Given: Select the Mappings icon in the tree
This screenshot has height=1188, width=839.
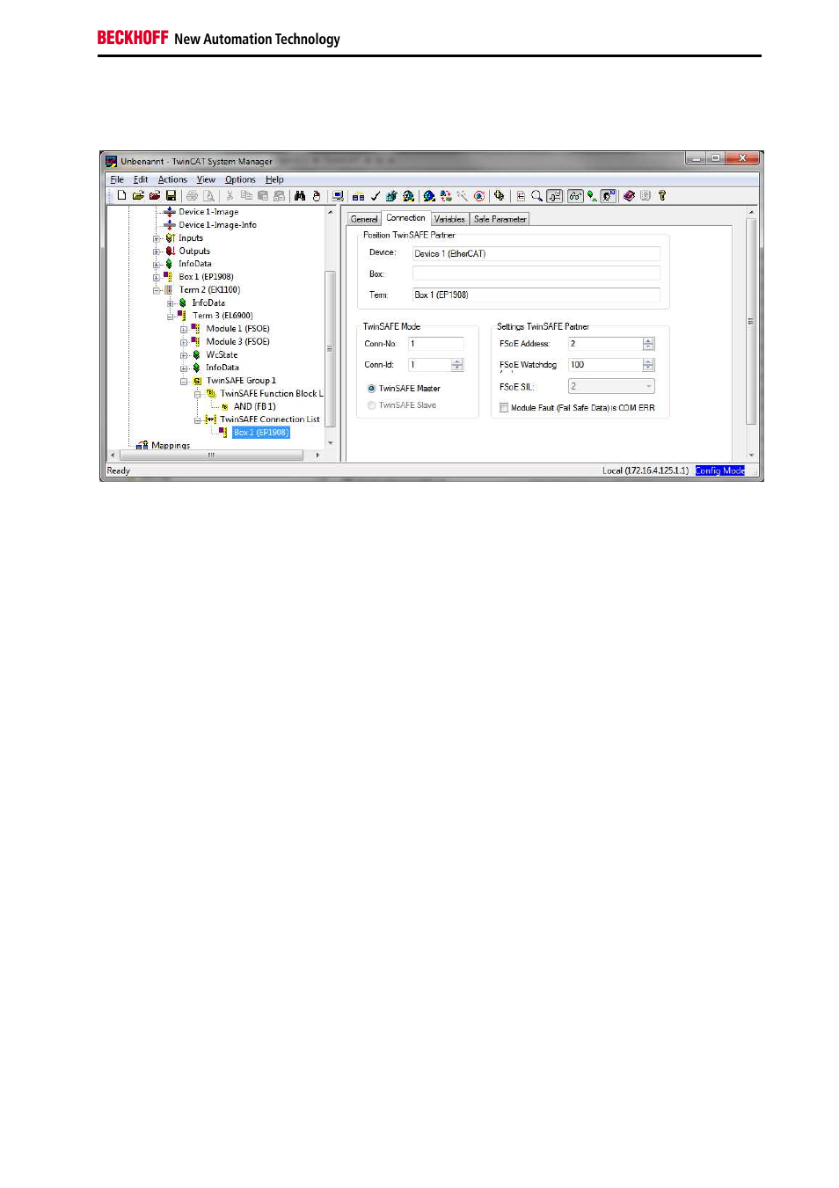Looking at the screenshot, I should pyautogui.click(x=142, y=446).
